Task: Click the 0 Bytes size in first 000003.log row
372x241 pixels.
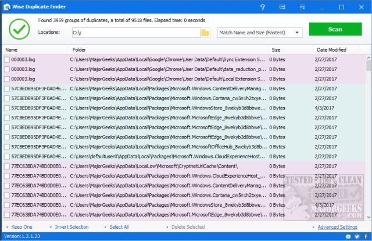Action: click(277, 59)
